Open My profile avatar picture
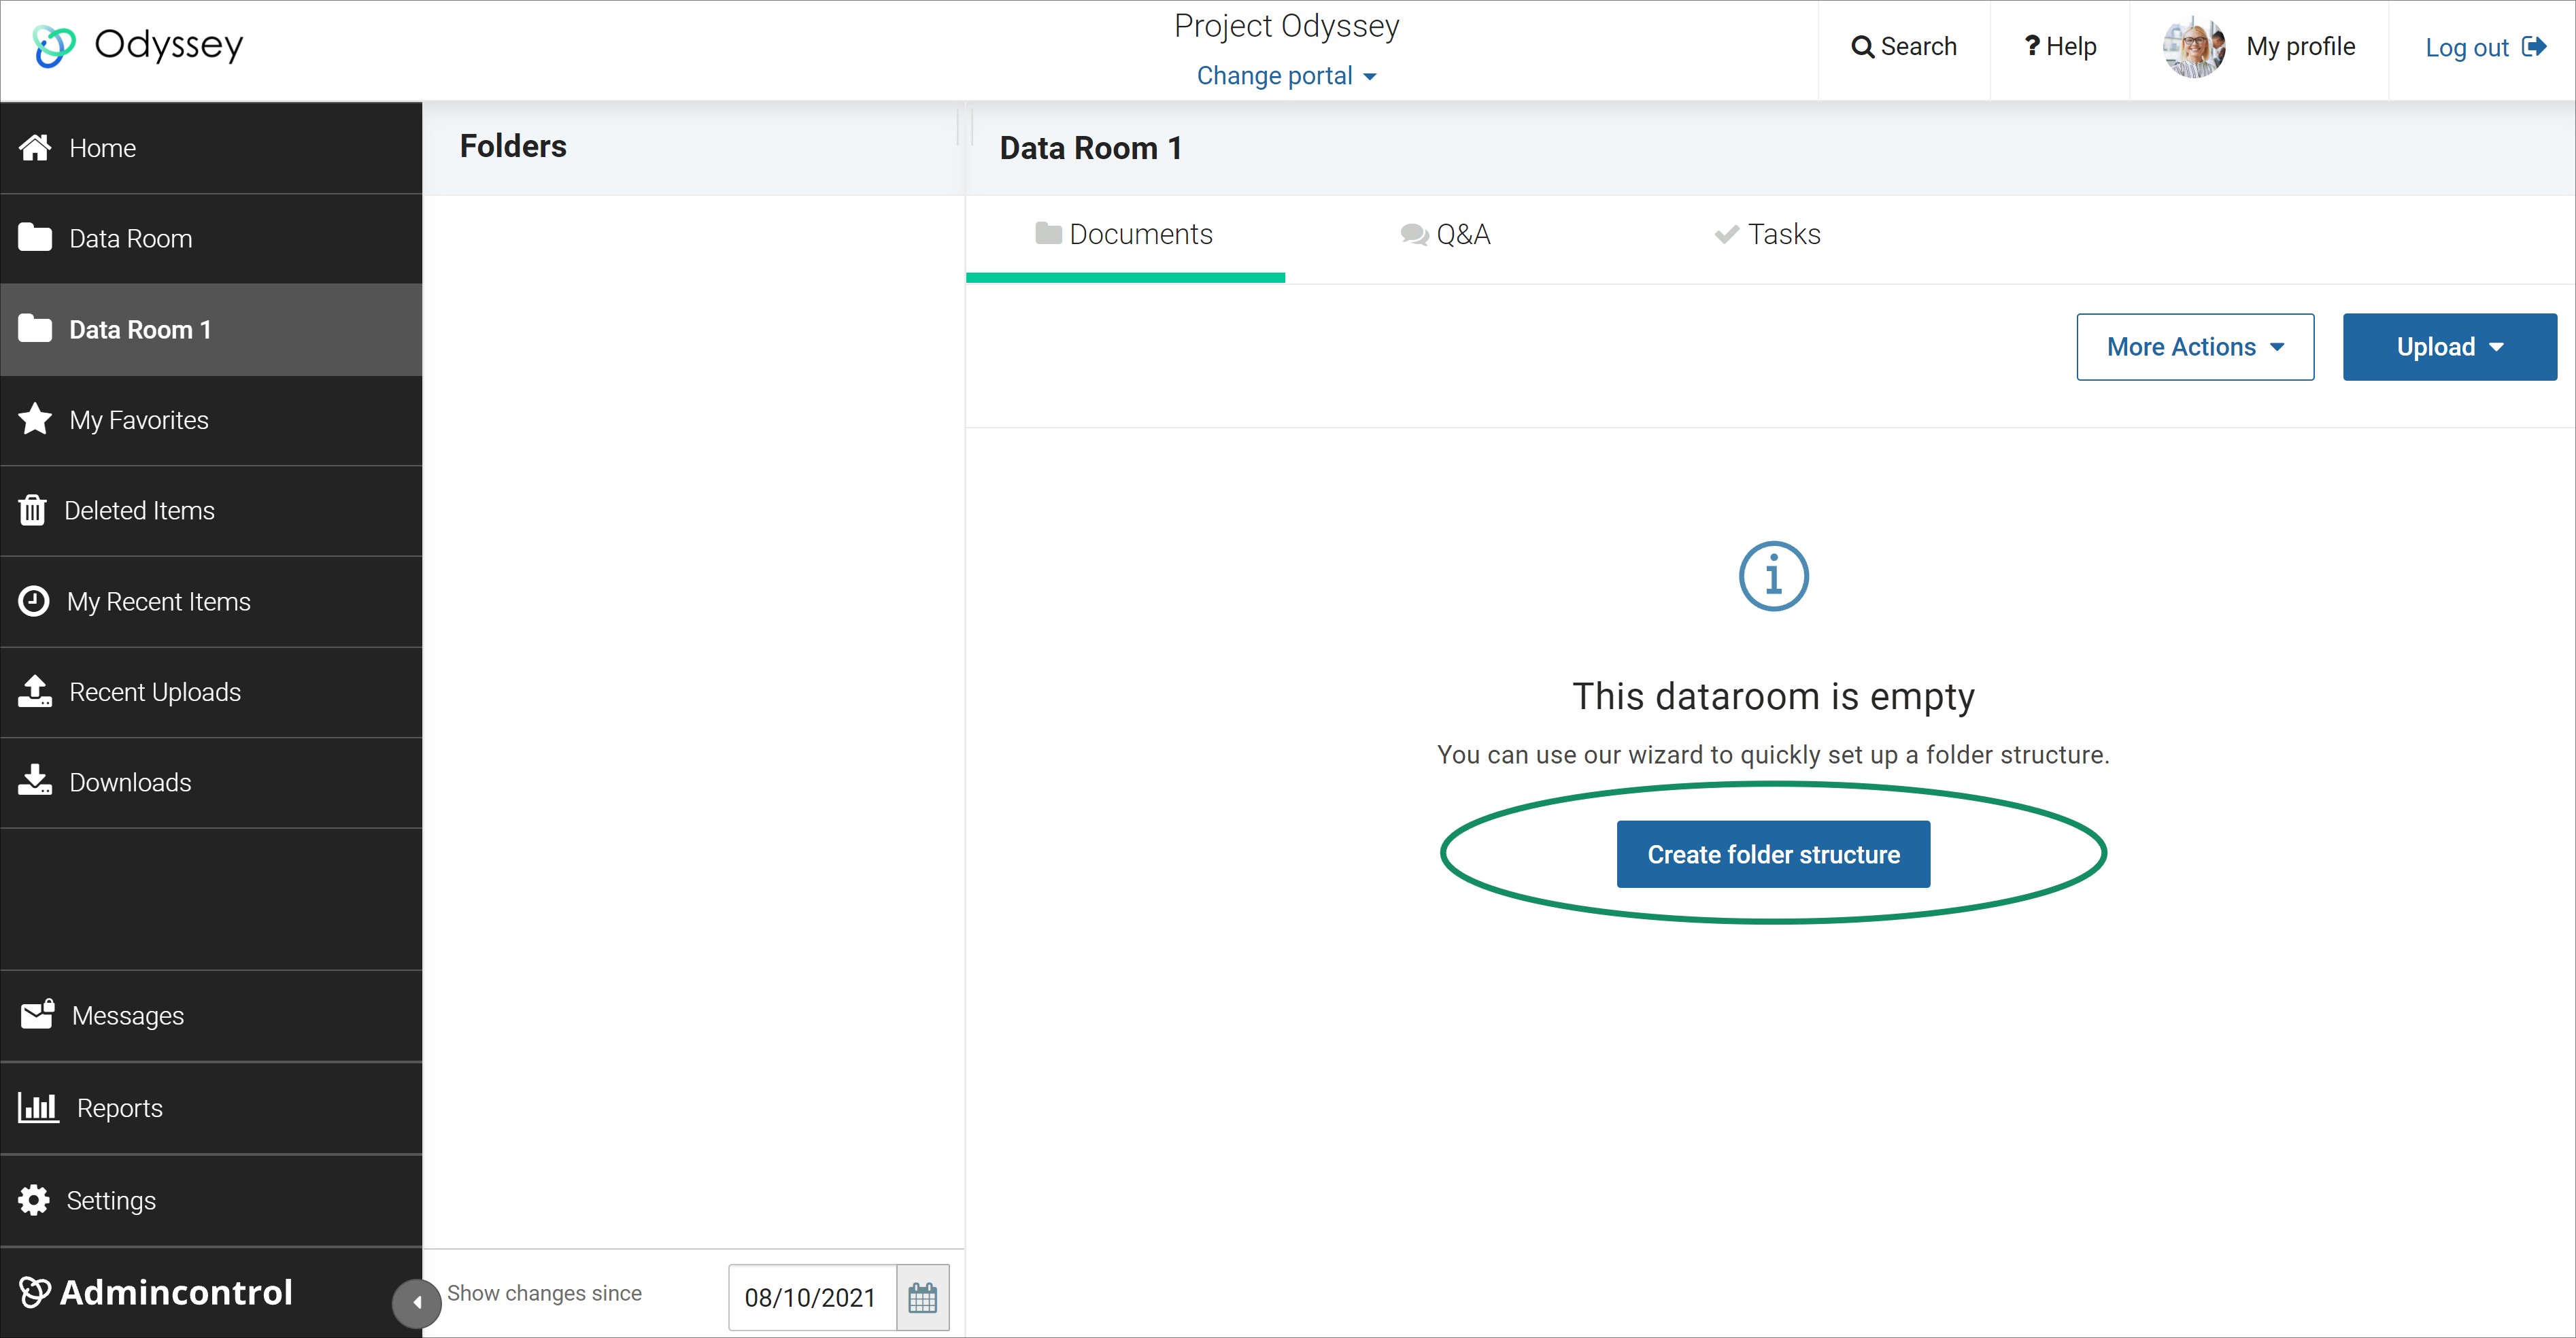This screenshot has height=1338, width=2576. (x=2193, y=47)
